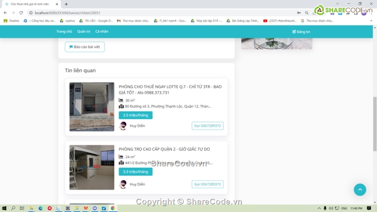This screenshot has width=377, height=212.
Task: Click the browser reload icon
Action: (21, 13)
